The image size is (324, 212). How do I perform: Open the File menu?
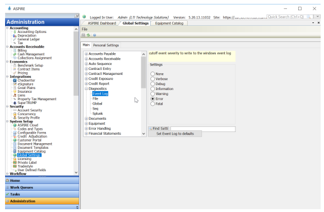[x=85, y=29]
